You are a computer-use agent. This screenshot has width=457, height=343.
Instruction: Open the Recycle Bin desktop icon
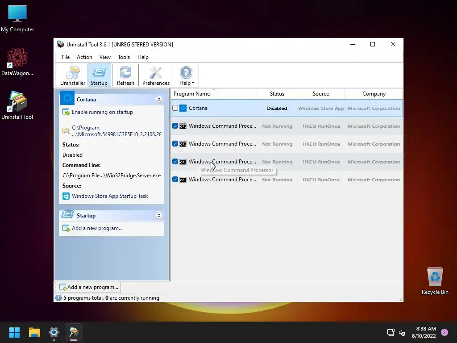pos(435,281)
